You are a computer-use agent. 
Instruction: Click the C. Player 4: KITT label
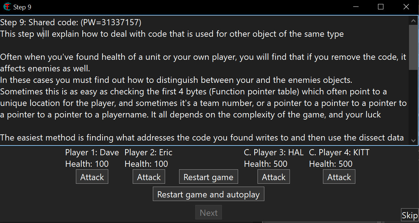339,152
